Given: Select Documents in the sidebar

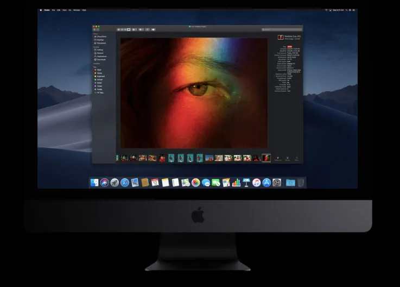Looking at the screenshot, I should (100, 43).
